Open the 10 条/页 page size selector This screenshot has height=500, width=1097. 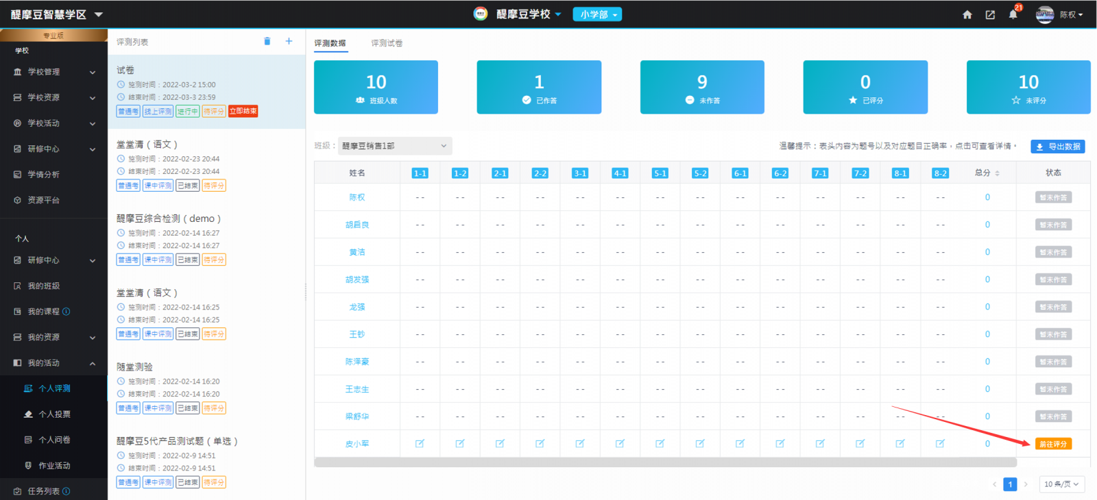(1061, 484)
